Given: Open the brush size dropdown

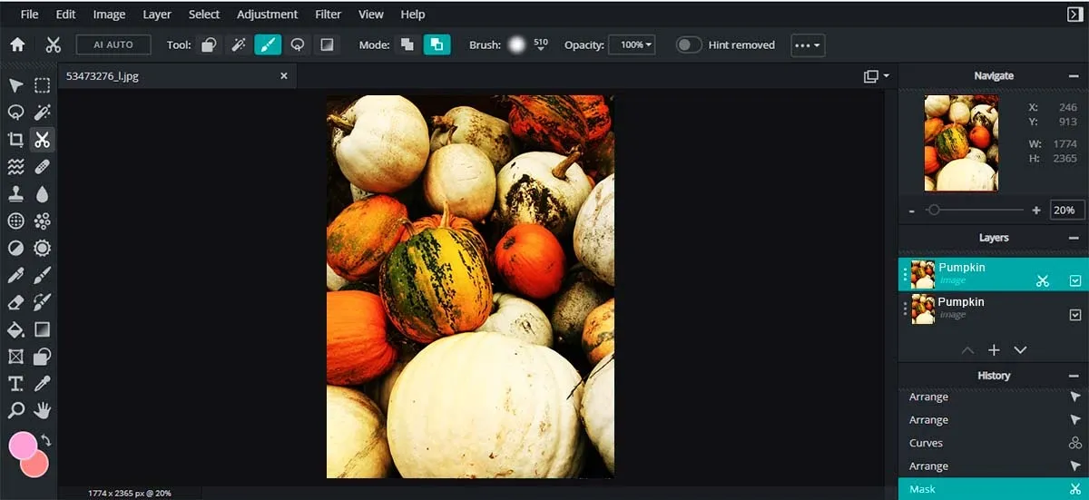Looking at the screenshot, I should click(541, 48).
